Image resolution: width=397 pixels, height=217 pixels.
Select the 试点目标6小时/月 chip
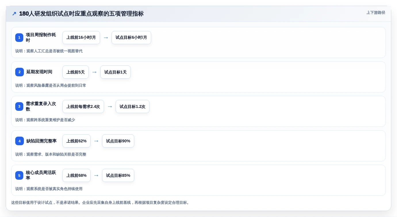tap(131, 38)
